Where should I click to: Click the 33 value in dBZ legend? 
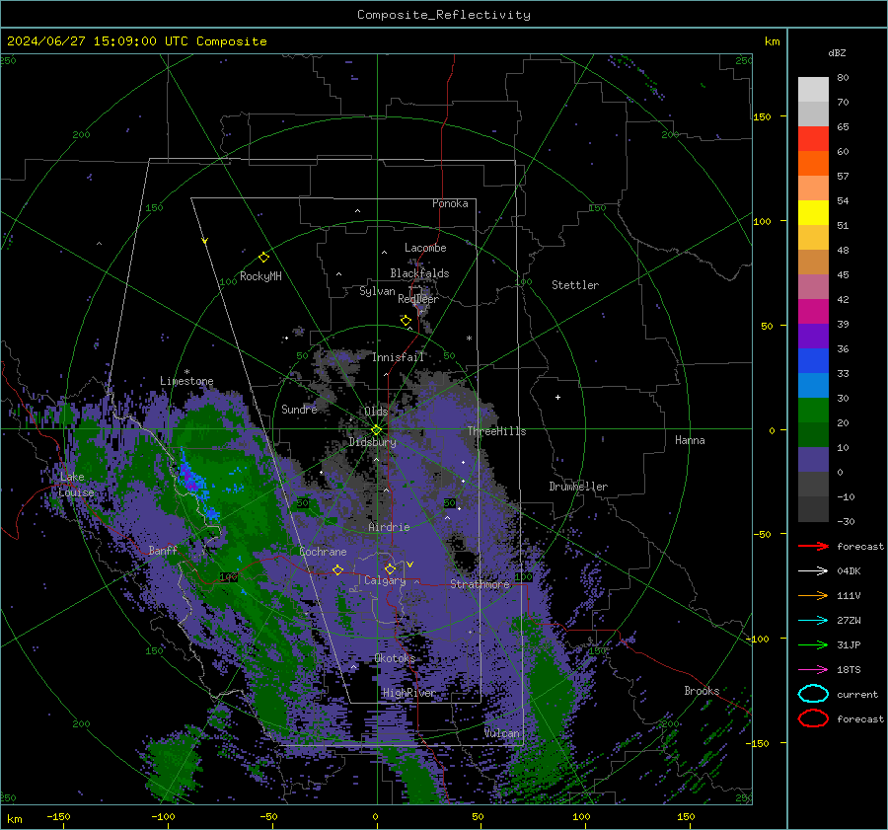click(843, 373)
